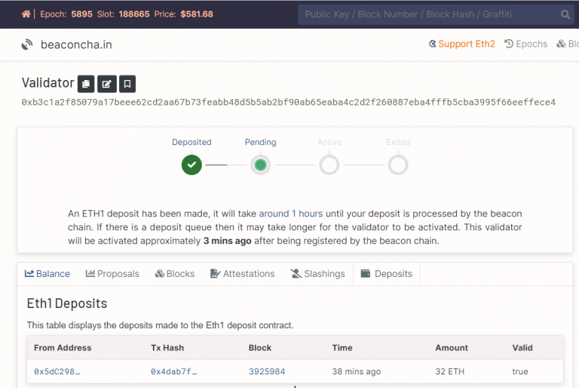Click the Exited status circle
This screenshot has width=579, height=388.
click(398, 165)
